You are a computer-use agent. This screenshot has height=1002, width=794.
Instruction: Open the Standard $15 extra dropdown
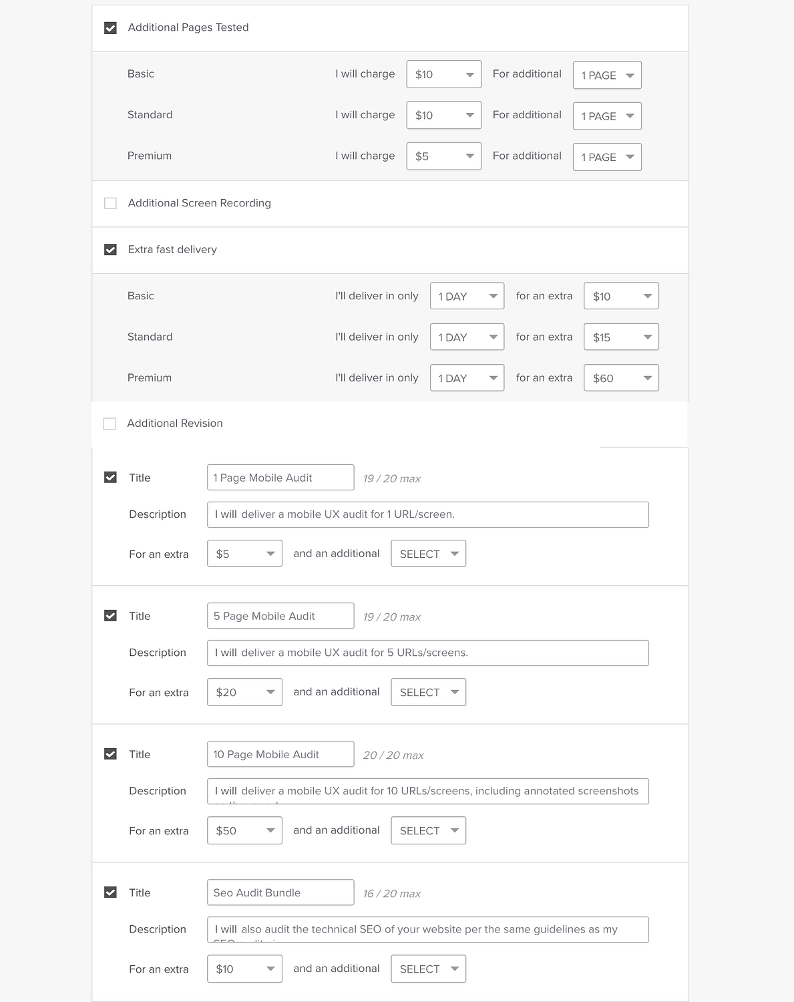click(x=621, y=337)
